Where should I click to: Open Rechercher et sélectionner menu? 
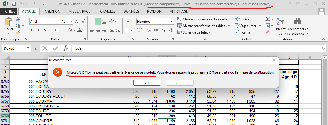tap(298, 26)
